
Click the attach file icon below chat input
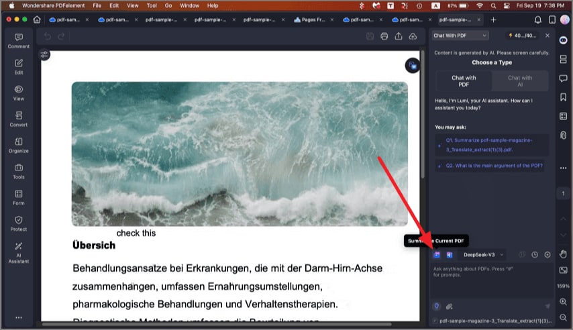point(450,307)
